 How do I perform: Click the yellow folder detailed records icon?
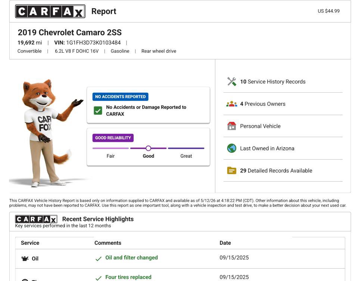coord(231,170)
